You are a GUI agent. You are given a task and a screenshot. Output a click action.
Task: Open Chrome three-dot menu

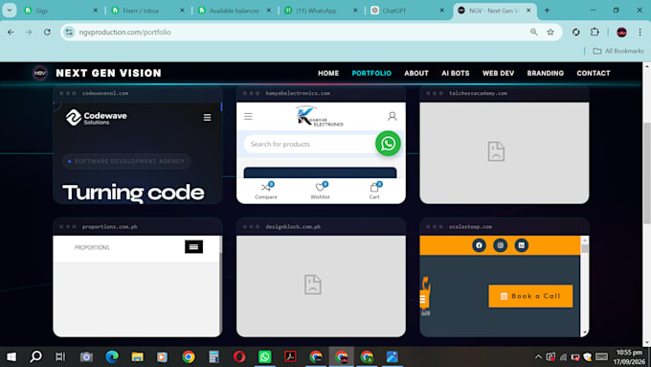640,32
